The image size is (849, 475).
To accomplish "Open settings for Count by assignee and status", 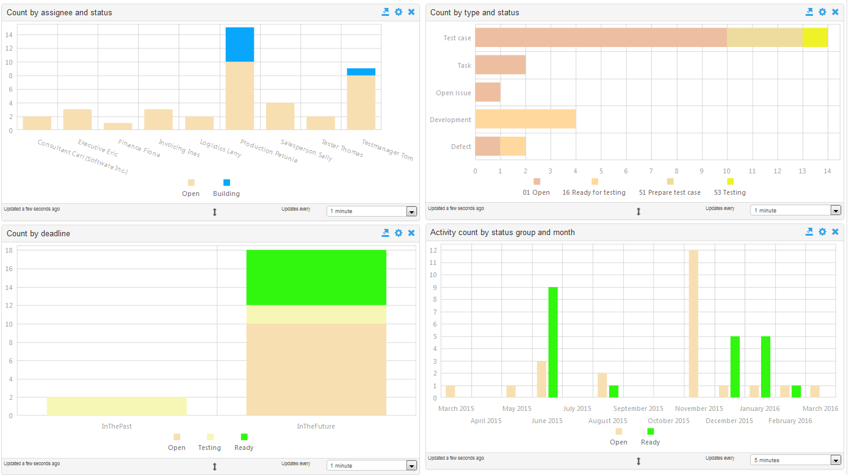I will 399,12.
